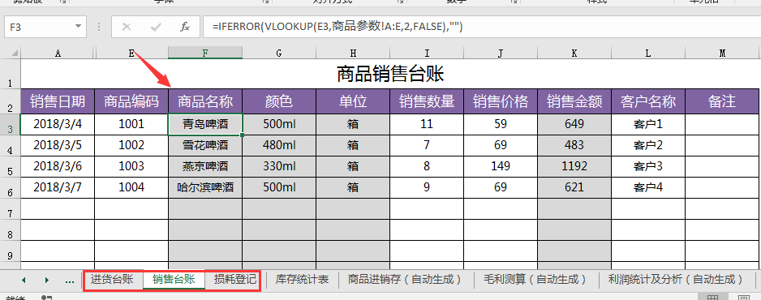The image size is (761, 300).
Task: Select the date cell 2018/3/7
Action: (x=58, y=187)
